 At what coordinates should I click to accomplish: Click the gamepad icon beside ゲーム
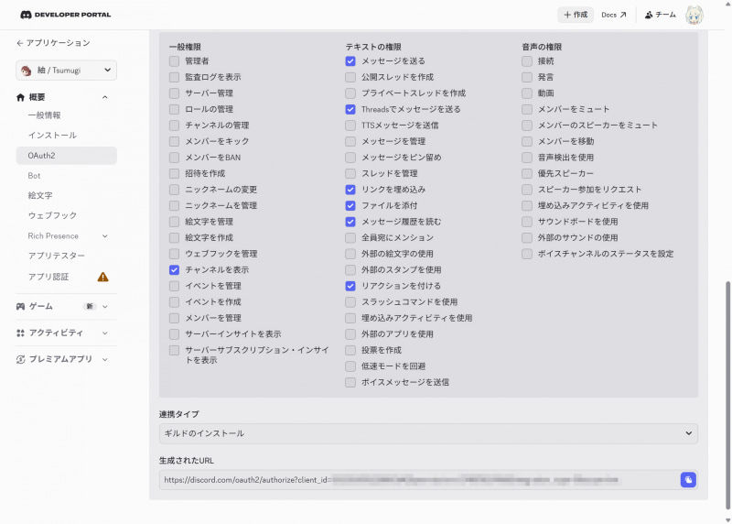point(20,307)
